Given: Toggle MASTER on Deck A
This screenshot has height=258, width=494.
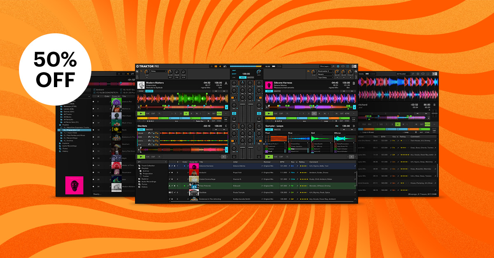Looking at the screenshot, I should (149, 91).
